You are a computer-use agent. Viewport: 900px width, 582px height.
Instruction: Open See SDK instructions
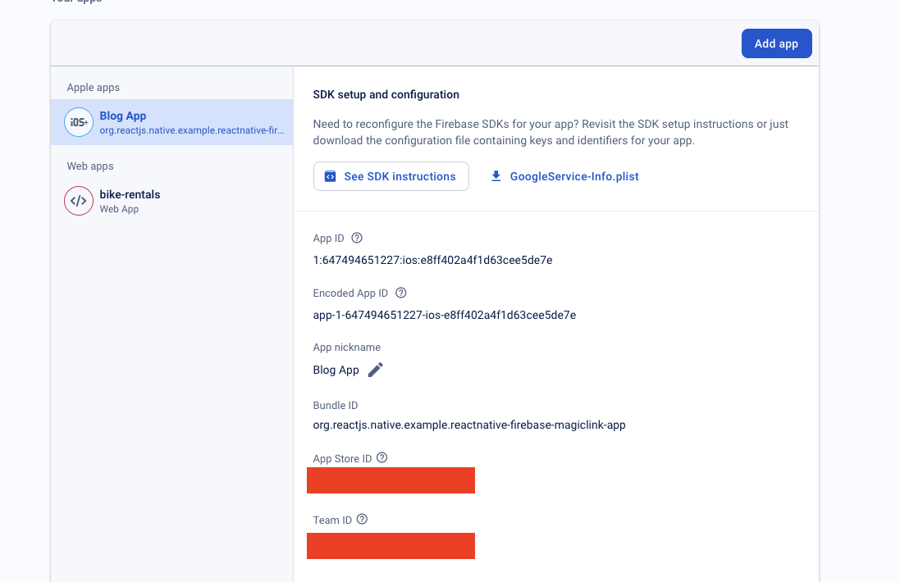point(391,176)
